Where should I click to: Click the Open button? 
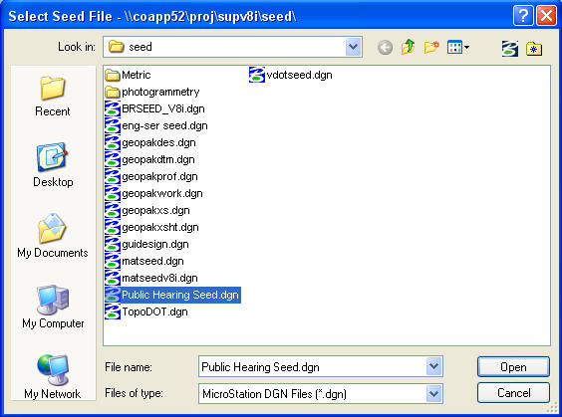click(513, 367)
